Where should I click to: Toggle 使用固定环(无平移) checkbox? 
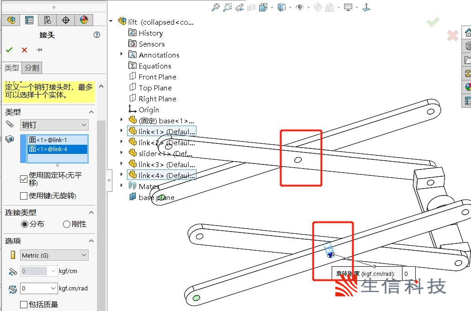click(x=24, y=179)
